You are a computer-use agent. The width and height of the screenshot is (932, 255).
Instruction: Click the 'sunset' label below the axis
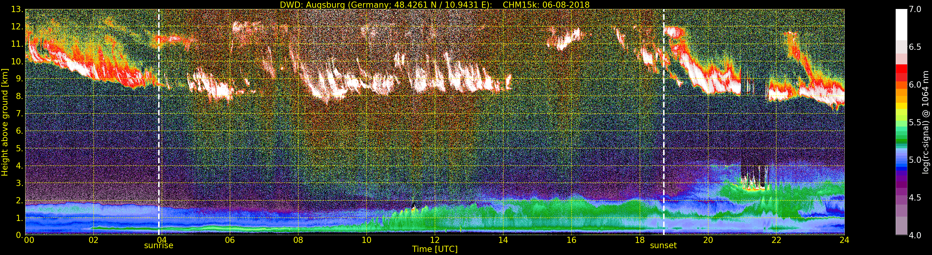[x=663, y=246]
